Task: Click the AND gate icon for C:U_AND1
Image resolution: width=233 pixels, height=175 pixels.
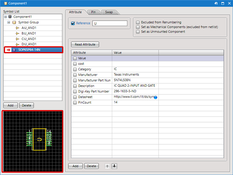Action: (x=17, y=39)
